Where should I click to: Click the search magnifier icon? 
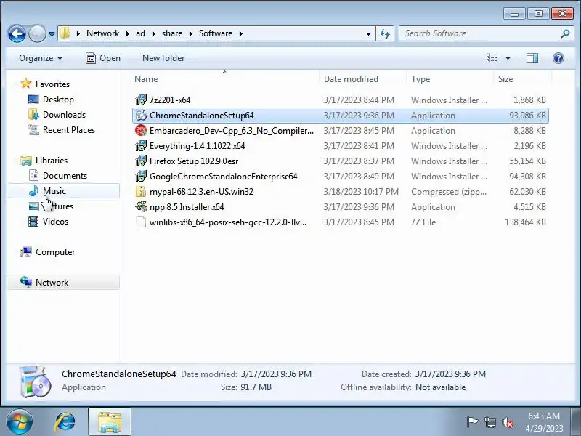(x=565, y=33)
